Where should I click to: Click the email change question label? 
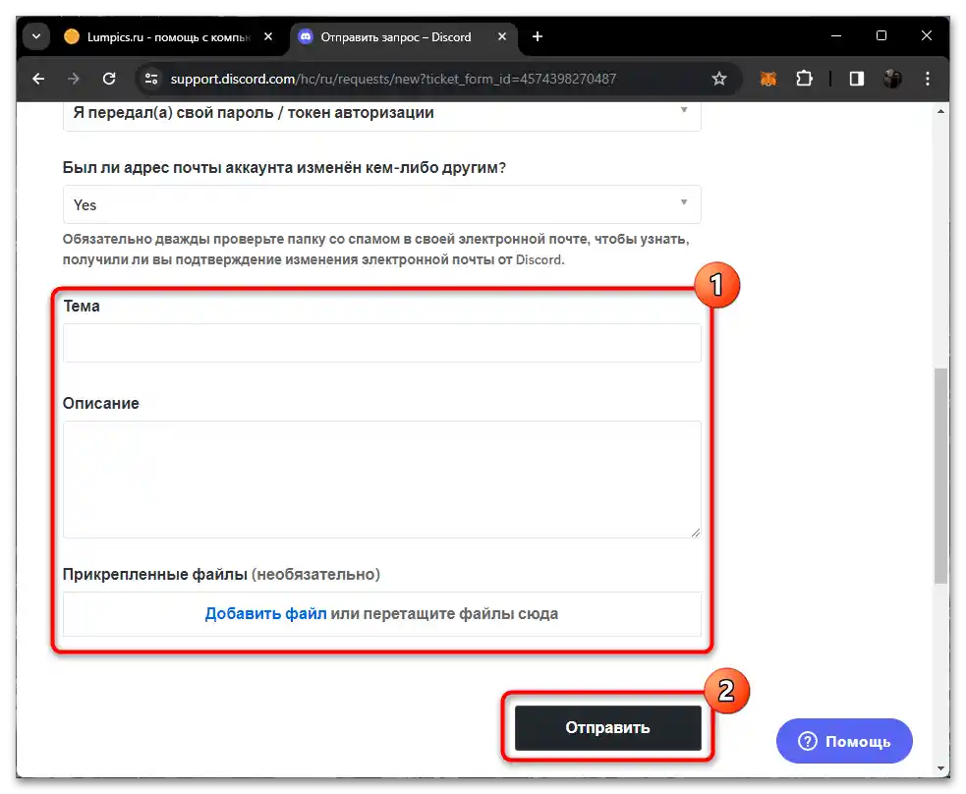point(284,168)
